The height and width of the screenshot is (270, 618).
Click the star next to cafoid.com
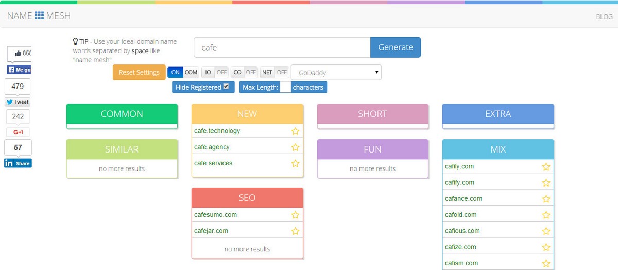point(546,215)
